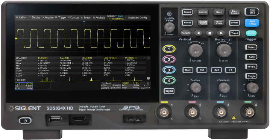Remove the Rise Time(C1) measurement via its minus

pos(123,58)
